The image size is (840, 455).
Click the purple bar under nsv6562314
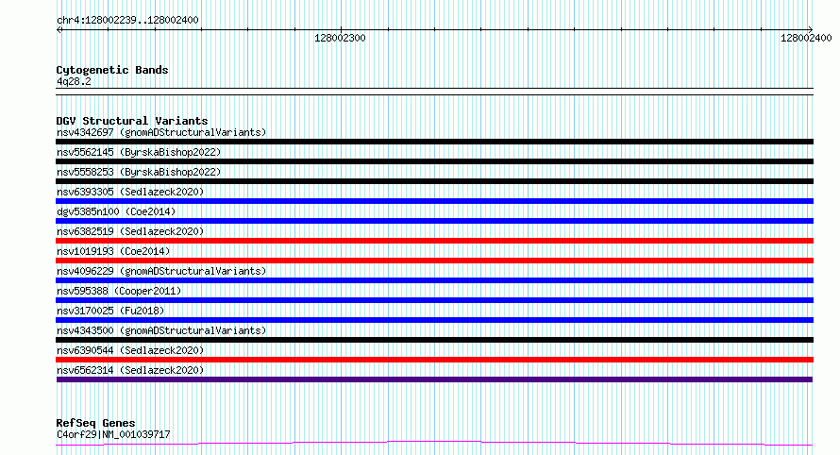click(434, 379)
